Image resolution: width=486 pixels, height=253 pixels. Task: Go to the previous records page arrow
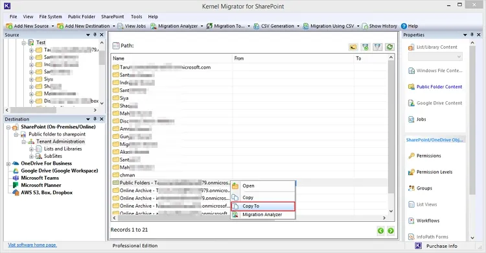(x=380, y=231)
